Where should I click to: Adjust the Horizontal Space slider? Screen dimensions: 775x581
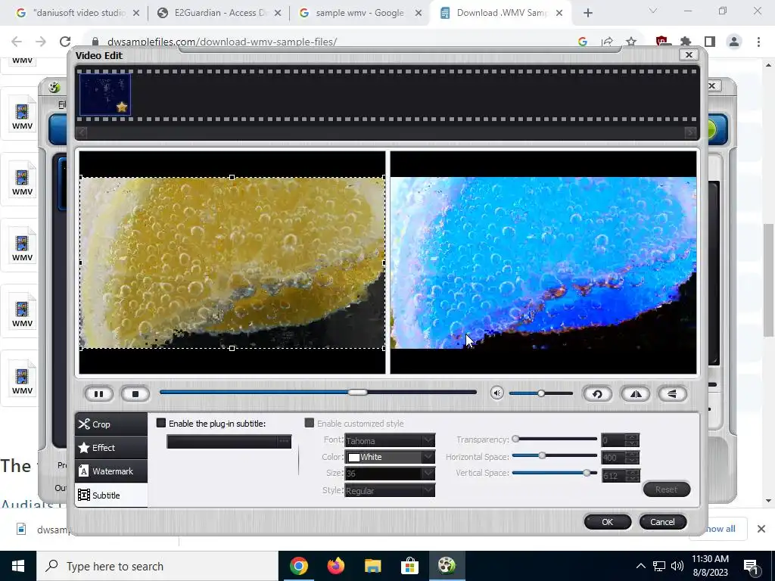(x=542, y=455)
